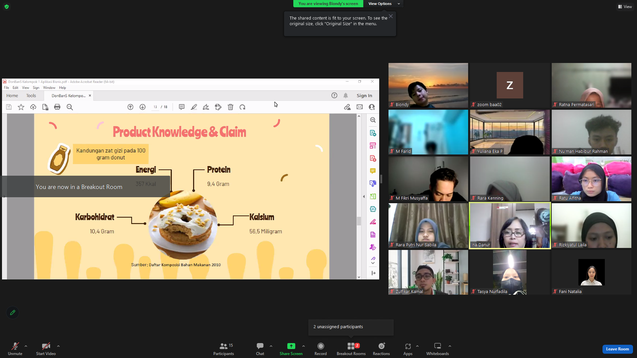
Task: Start recording with Record button
Action: click(x=320, y=349)
